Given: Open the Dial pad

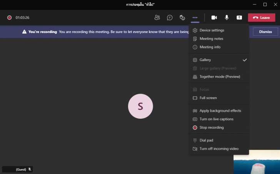Looking at the screenshot, I should (x=219, y=140).
